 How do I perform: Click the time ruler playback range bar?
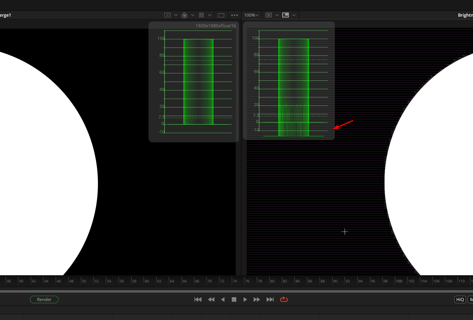pyautogui.click(x=236, y=291)
